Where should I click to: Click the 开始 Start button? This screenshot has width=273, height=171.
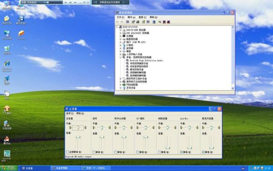(x=9, y=168)
